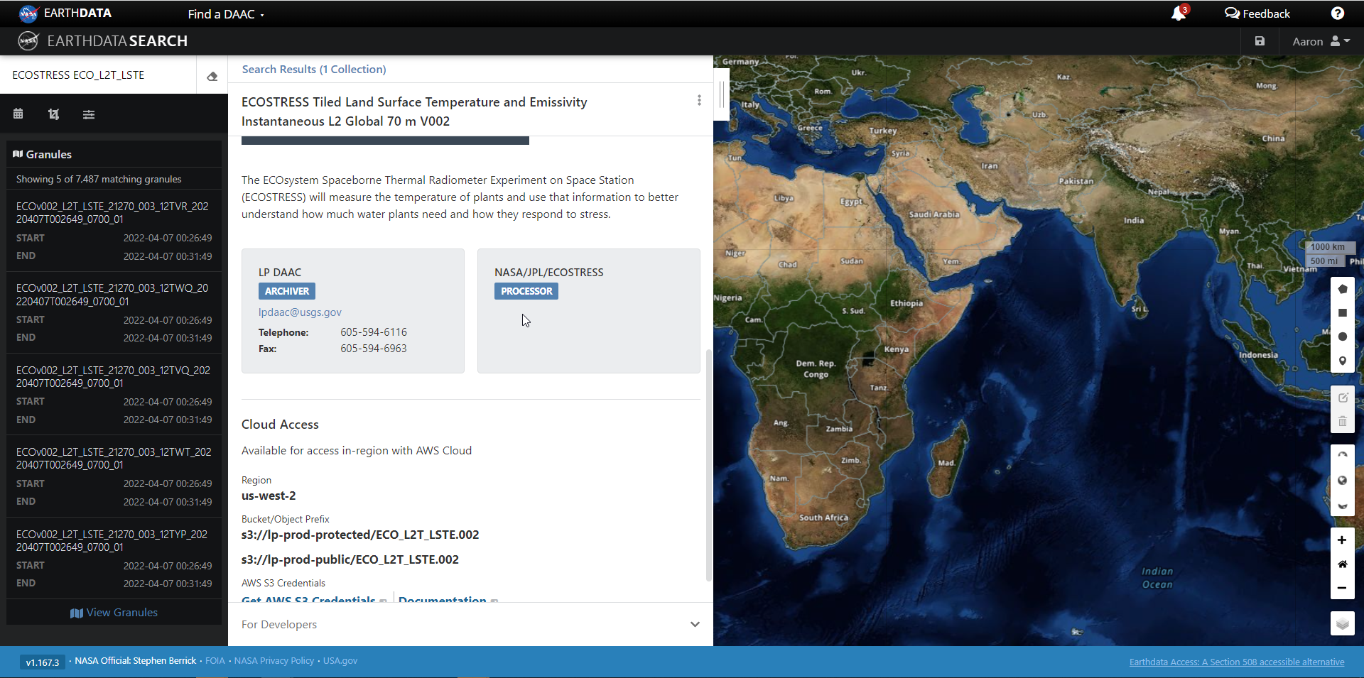
Task: Select granule 12TVQ_20220407T002649
Action: click(x=114, y=395)
